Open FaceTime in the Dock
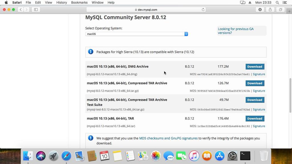The width and height of the screenshot is (292, 164). [181, 156]
